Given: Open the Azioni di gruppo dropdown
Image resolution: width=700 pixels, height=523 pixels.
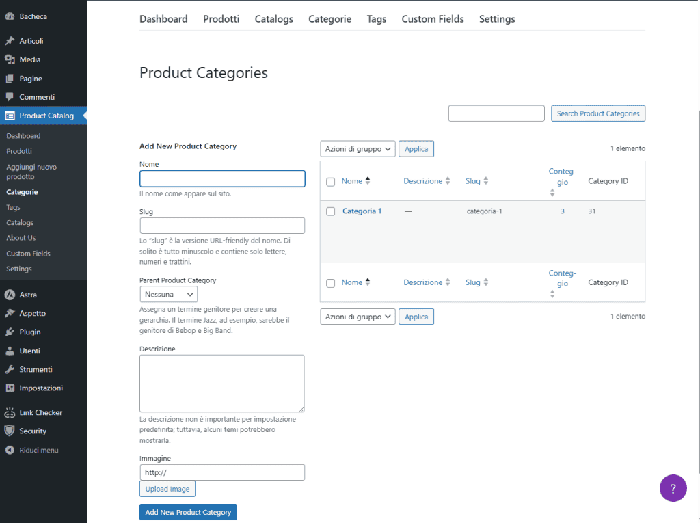Looking at the screenshot, I should coord(357,148).
